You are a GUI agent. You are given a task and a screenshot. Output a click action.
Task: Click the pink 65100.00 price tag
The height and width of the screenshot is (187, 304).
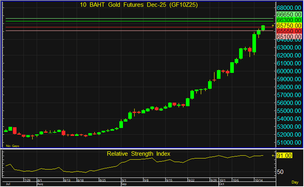(x=286, y=37)
